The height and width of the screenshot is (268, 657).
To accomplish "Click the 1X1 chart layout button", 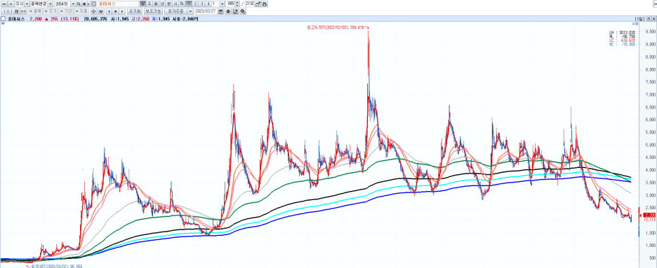I will (11, 11).
